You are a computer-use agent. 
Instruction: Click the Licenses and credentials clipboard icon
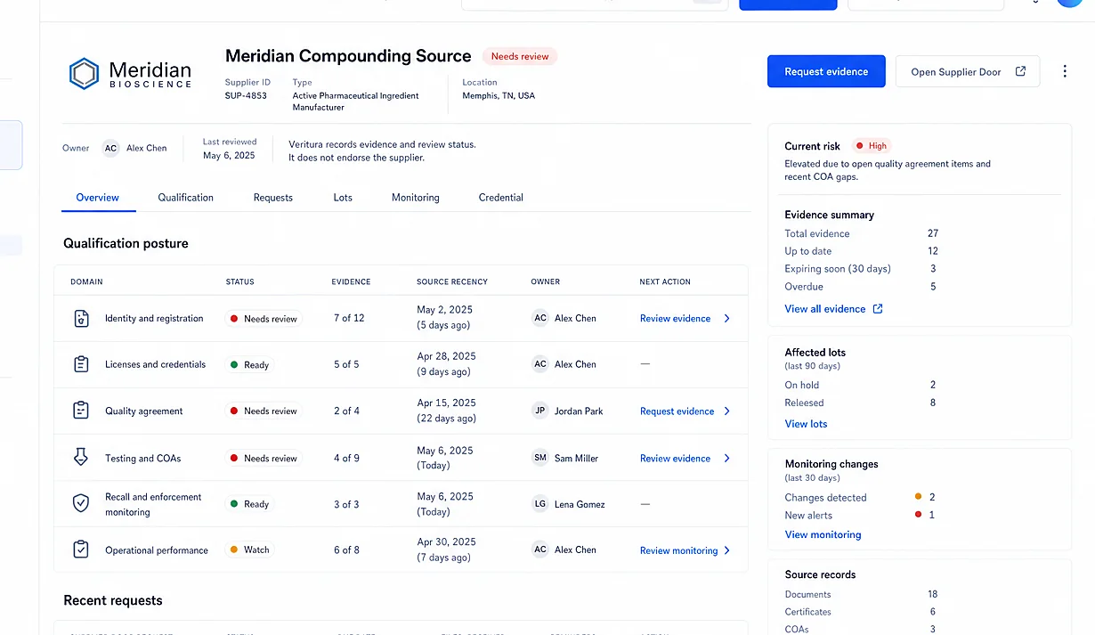81,364
